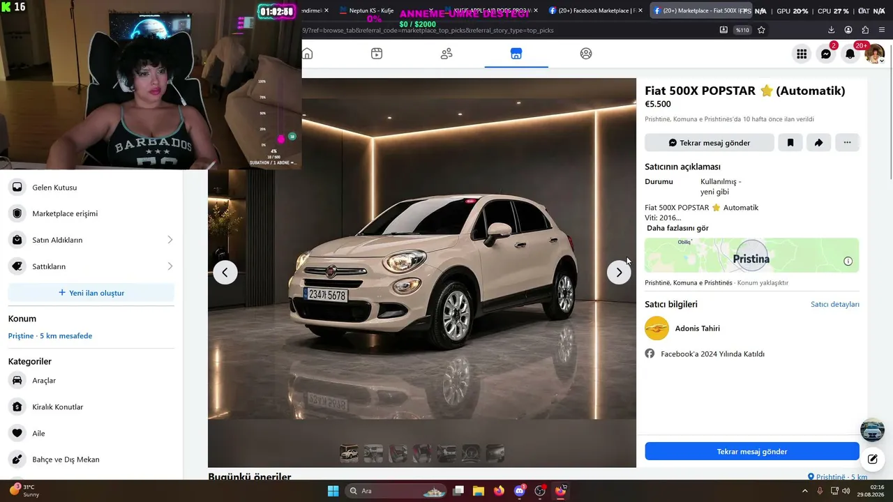Select the sixth car photo thumbnail
Viewport: 893px width, 502px height.
pyautogui.click(x=471, y=453)
